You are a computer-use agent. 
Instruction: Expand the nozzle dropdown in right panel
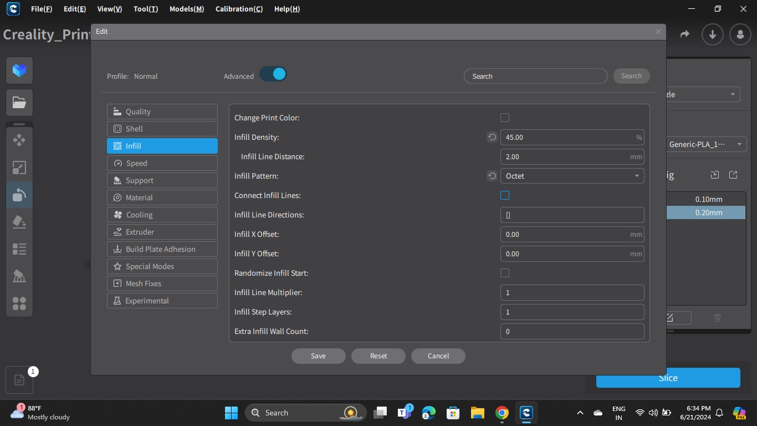pyautogui.click(x=703, y=94)
